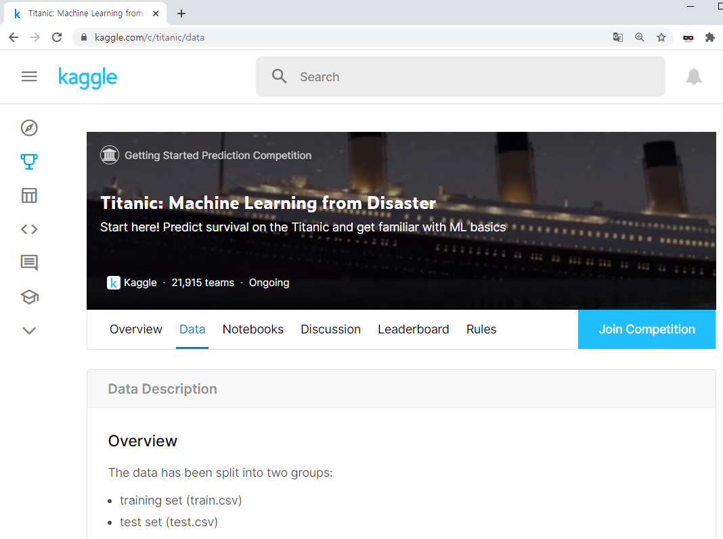Click the Join Competition button
This screenshot has width=723, height=539.
click(647, 329)
